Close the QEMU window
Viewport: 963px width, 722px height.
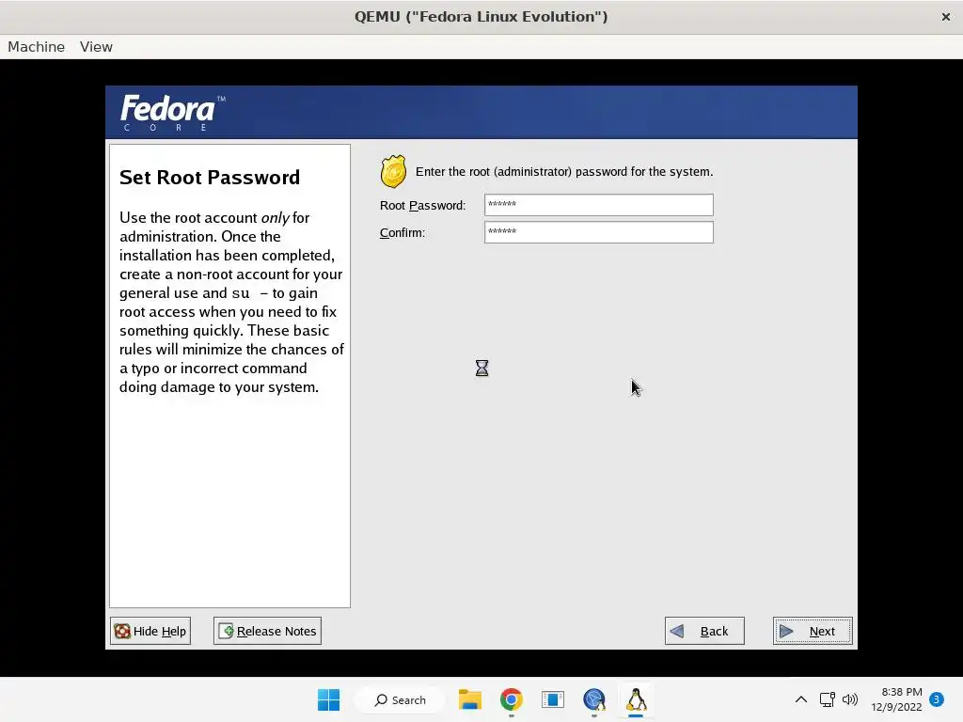coord(946,17)
